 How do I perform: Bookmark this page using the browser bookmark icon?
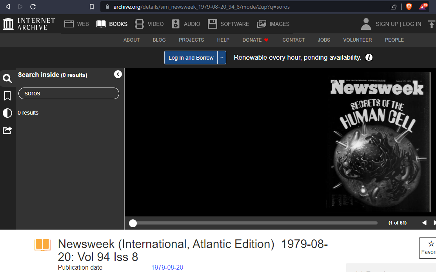[92, 7]
